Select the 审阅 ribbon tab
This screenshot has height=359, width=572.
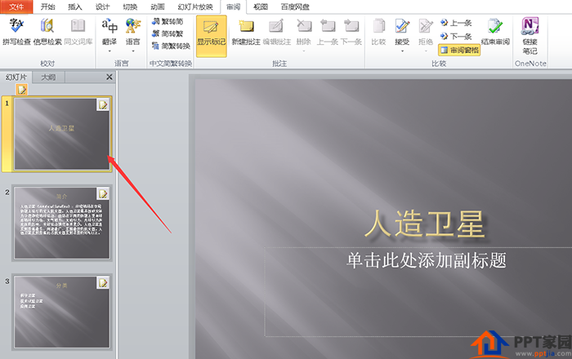pos(234,7)
